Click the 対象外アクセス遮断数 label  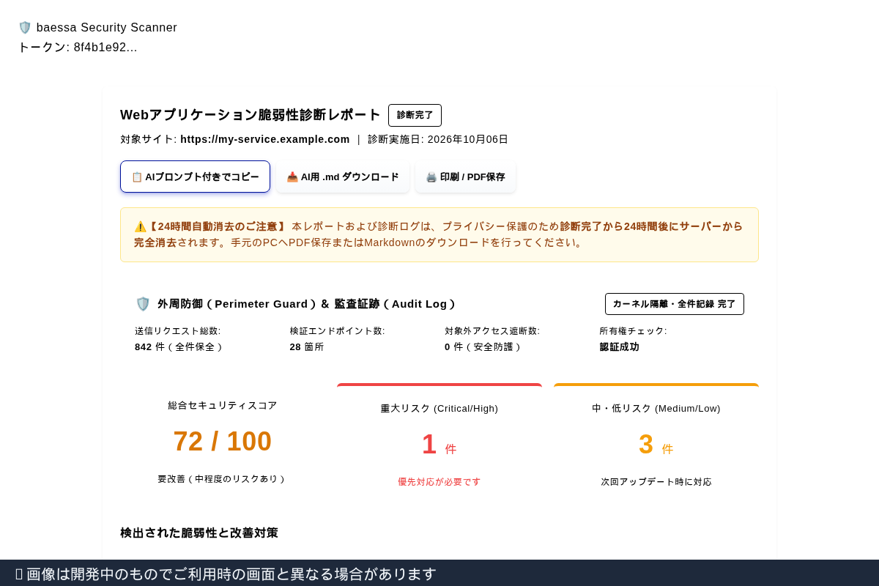(492, 331)
